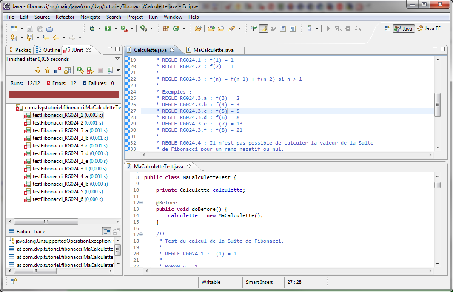The image size is (453, 292).
Task: Click the green Run button
Action: pos(108,28)
